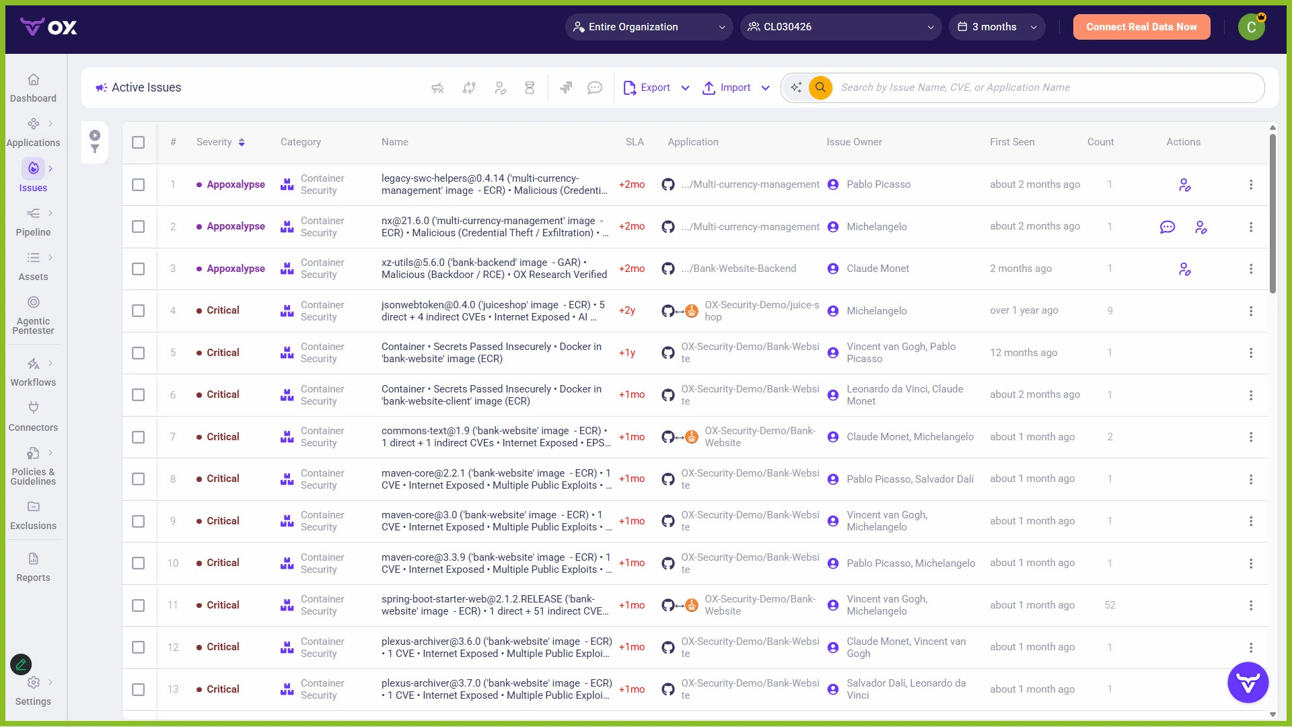This screenshot has width=1292, height=727.
Task: Tick checkbox for xz-utils issue row 3
Action: (x=139, y=269)
